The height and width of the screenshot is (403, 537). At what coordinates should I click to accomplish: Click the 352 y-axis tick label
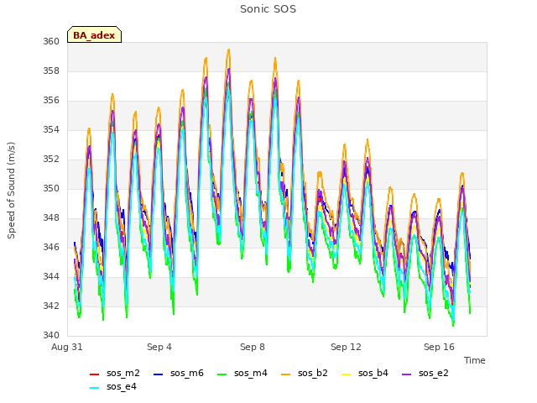(x=51, y=159)
